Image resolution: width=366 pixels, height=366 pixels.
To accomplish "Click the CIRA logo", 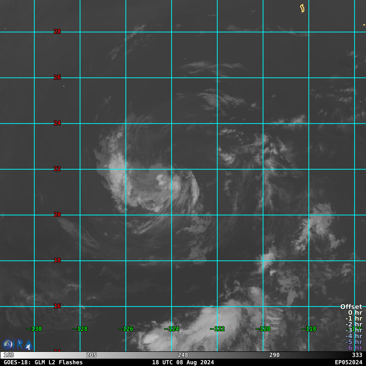I will click(17, 344).
